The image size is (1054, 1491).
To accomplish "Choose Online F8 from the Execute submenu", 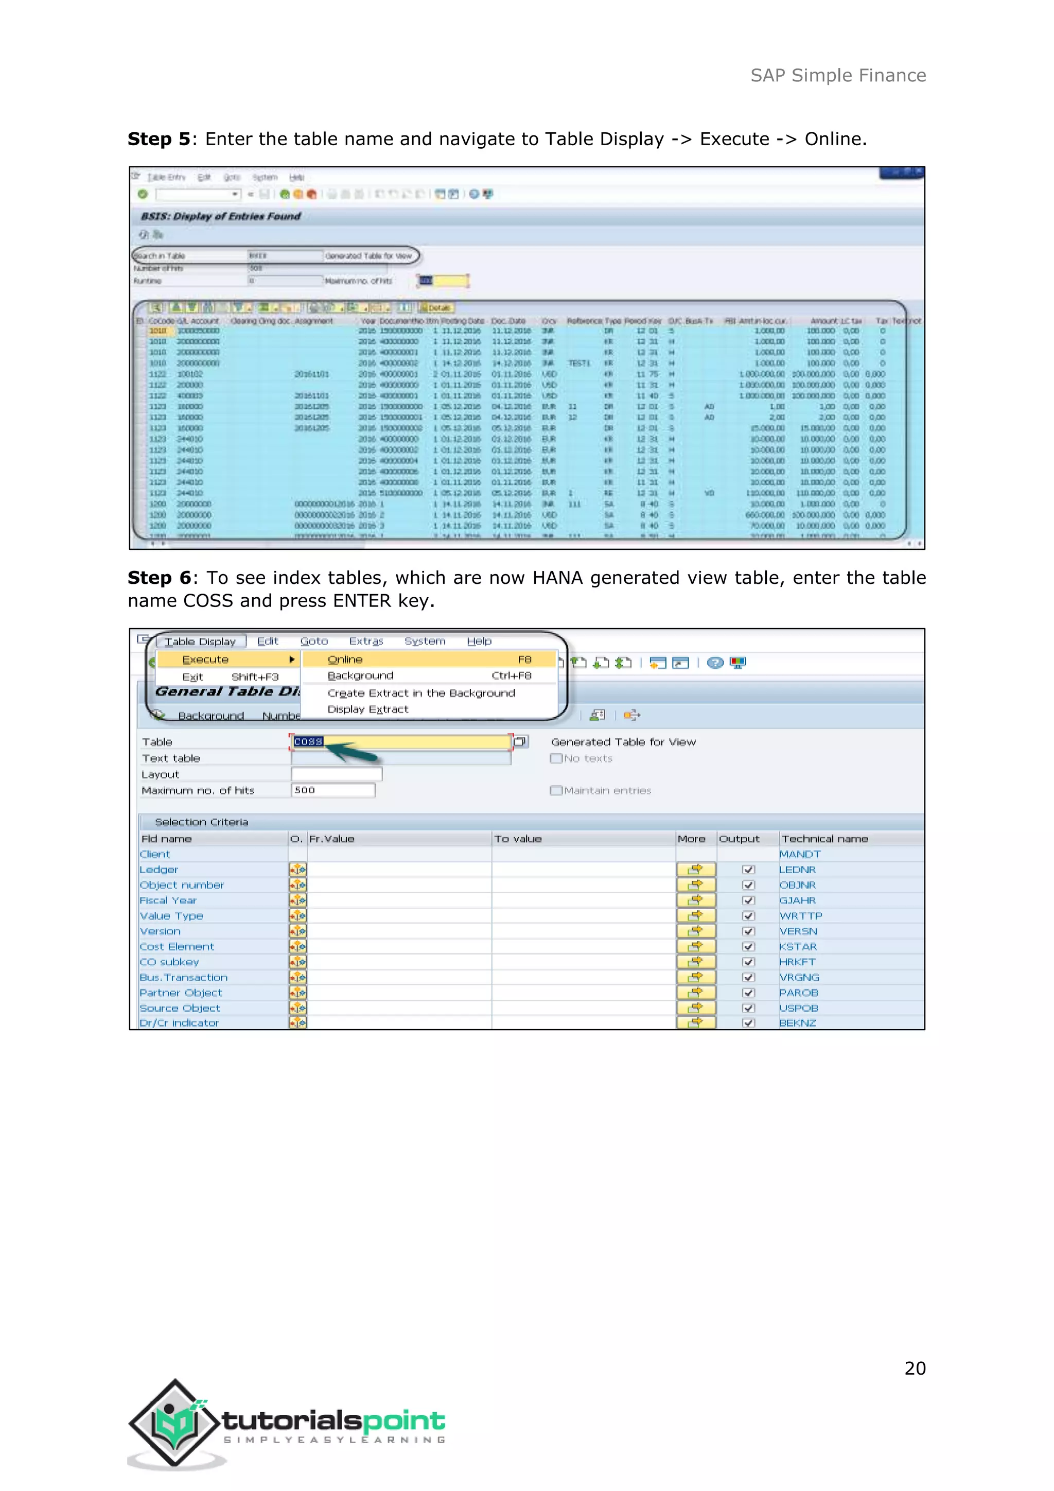I will [x=429, y=660].
